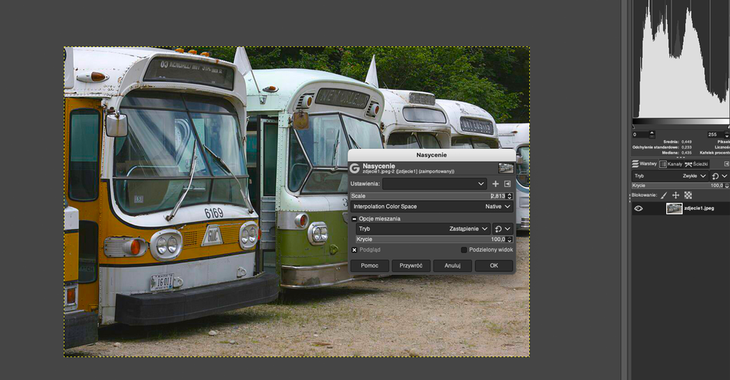The image size is (730, 380).
Task: Click the Przywróć reset button
Action: (x=411, y=265)
